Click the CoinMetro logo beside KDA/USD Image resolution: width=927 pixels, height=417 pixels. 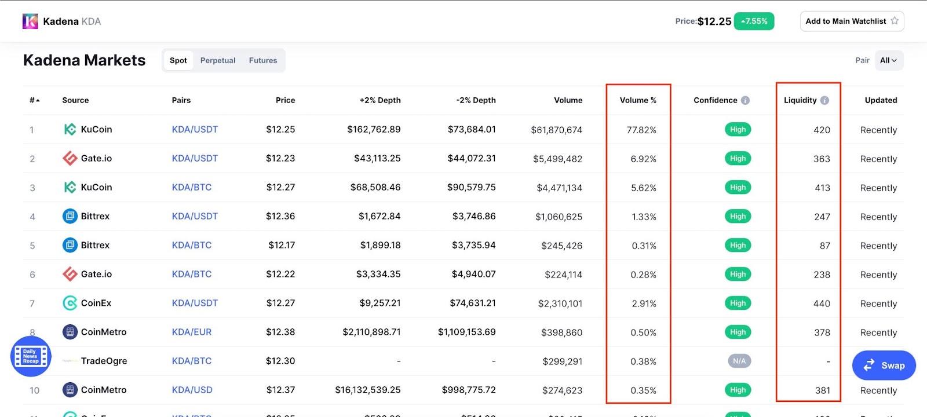(x=70, y=390)
